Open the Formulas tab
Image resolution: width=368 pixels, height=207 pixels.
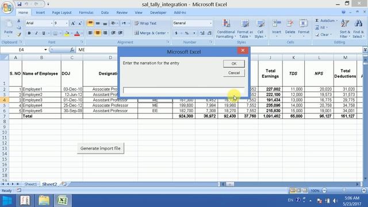pyautogui.click(x=86, y=13)
